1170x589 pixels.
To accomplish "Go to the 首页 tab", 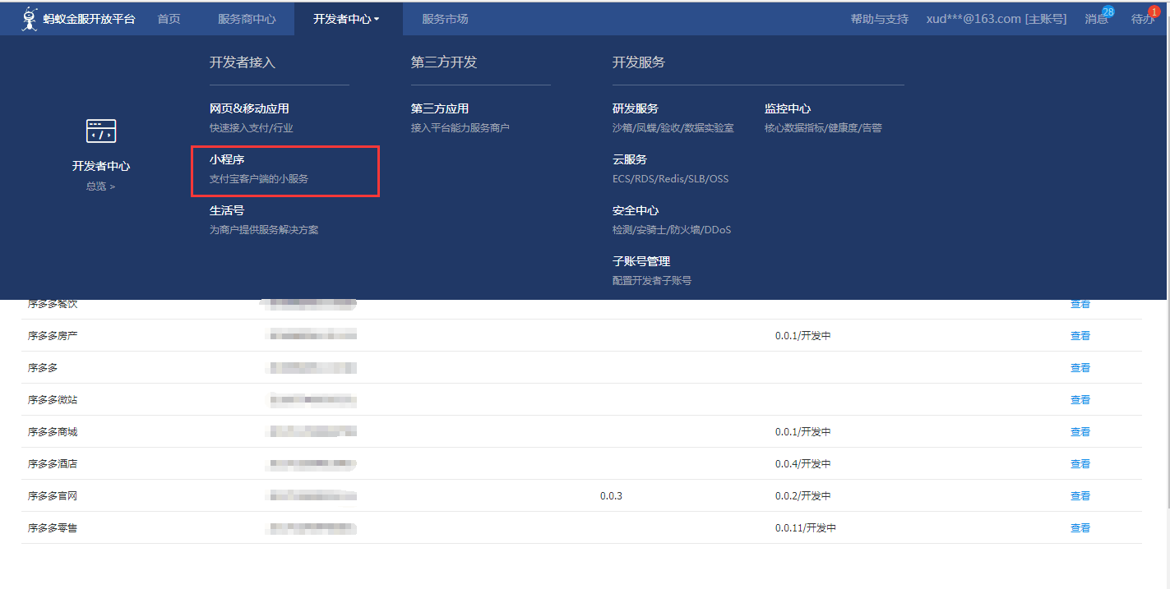I will (169, 19).
